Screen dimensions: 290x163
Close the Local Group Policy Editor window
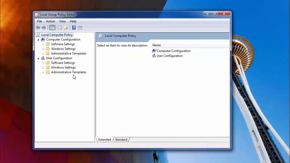coord(224,13)
